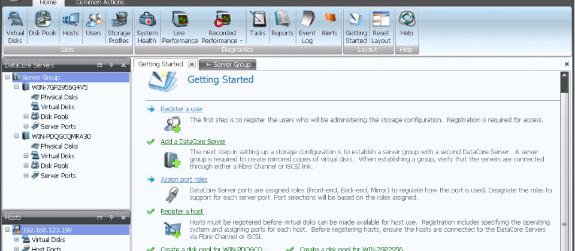The image size is (575, 251).
Task: Expand Server Ports under WIN-PDQGCQMRA30
Action: [x=26, y=175]
